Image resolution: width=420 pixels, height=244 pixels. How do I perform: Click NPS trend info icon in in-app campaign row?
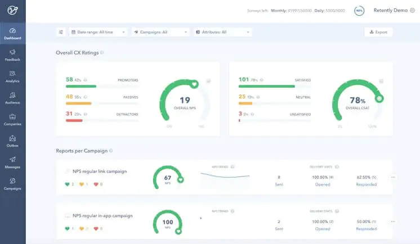click(233, 211)
